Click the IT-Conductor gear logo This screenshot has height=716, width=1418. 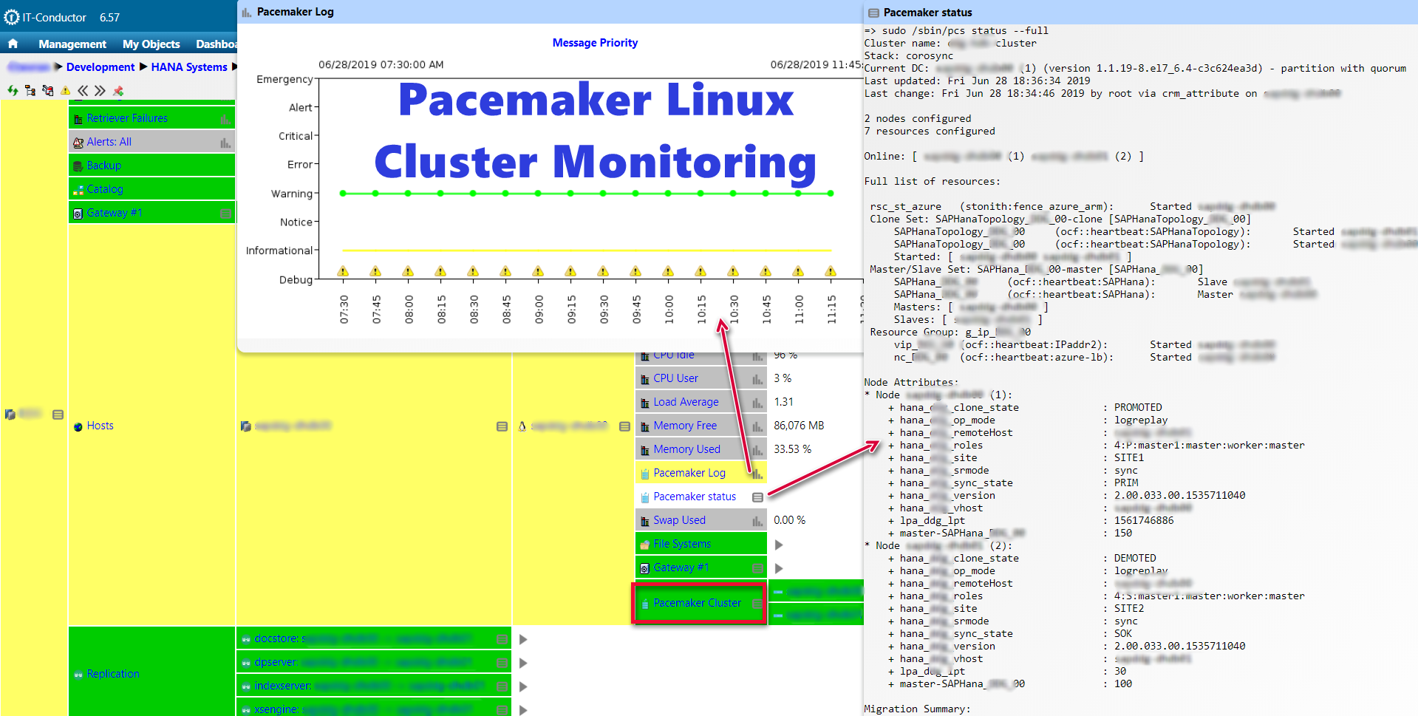tap(12, 17)
